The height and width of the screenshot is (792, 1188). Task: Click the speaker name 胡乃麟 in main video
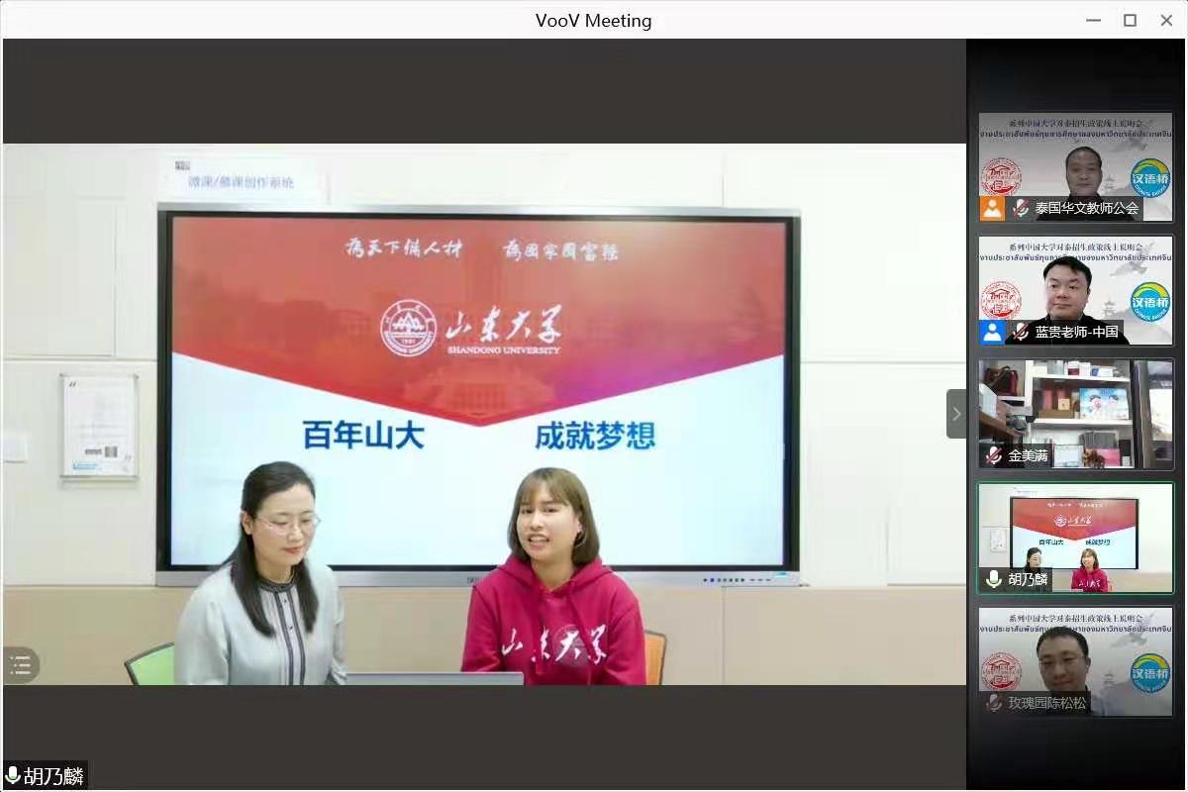pos(53,776)
